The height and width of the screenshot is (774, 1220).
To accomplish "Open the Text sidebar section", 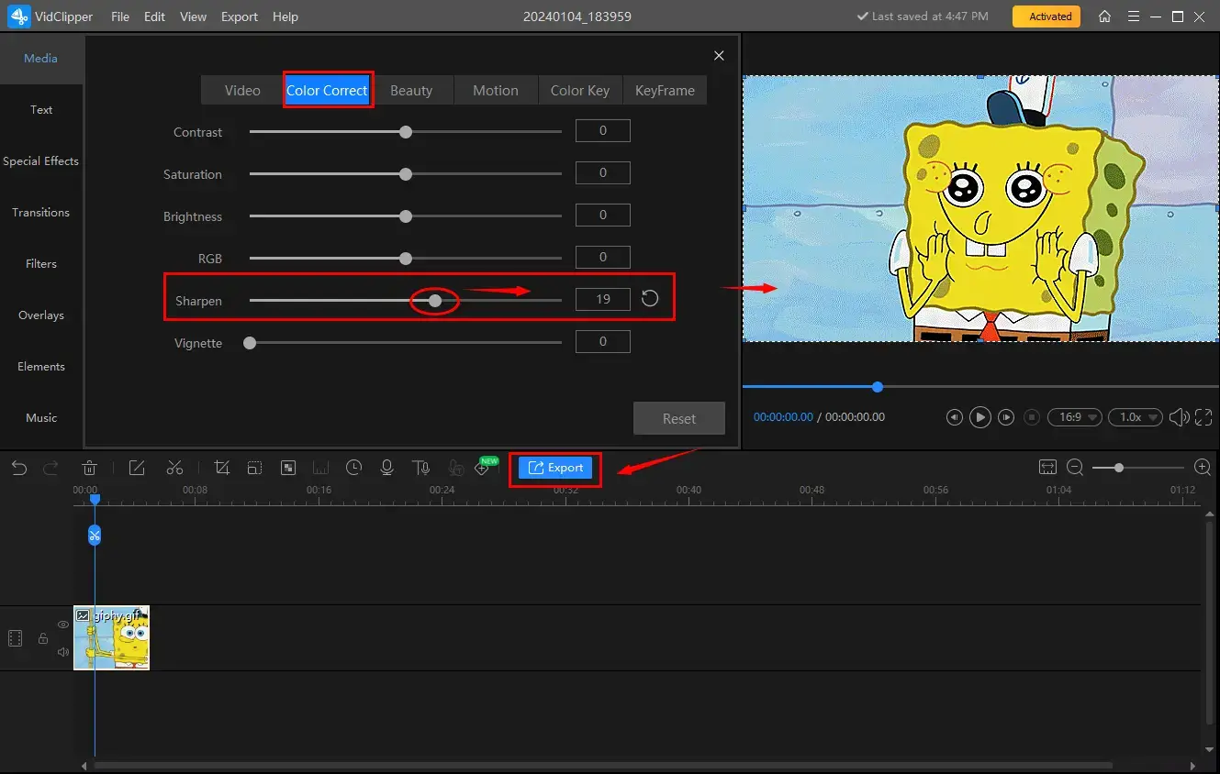I will [41, 109].
